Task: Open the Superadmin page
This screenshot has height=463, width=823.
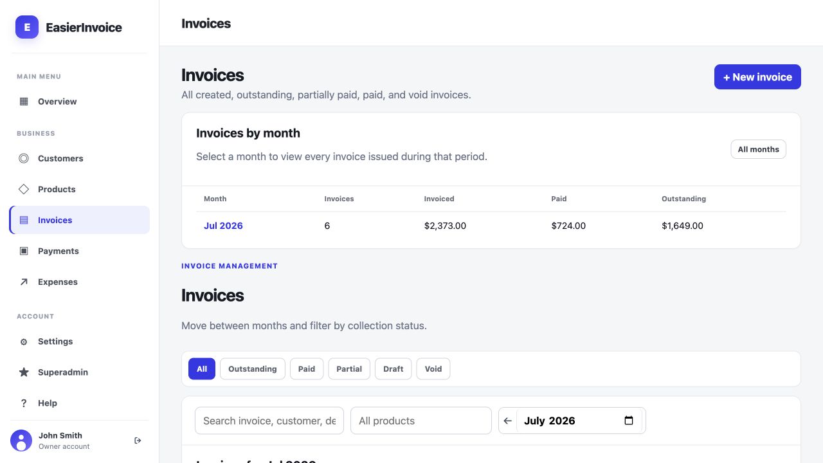Action: [x=80, y=372]
